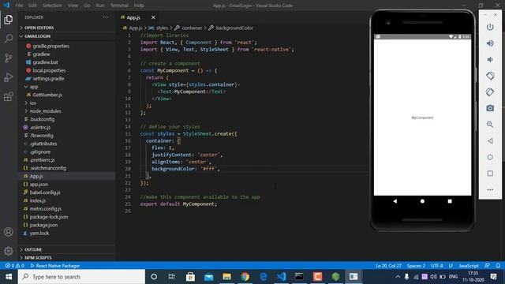
Task: Open the Extensions view
Action: [9, 96]
